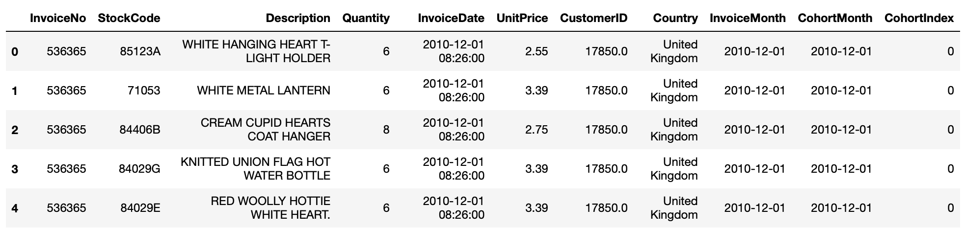965x229 pixels.
Task: Click the InvoiceDate column header
Action: coord(451,18)
